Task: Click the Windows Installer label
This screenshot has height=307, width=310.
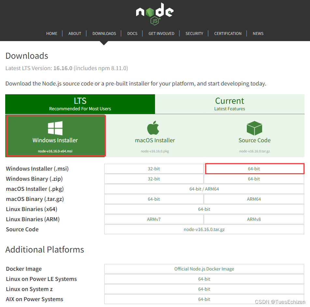Action: [55, 140]
